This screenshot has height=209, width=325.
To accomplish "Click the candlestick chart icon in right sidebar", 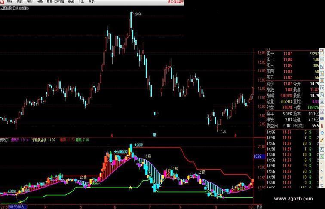I will [x=322, y=51].
